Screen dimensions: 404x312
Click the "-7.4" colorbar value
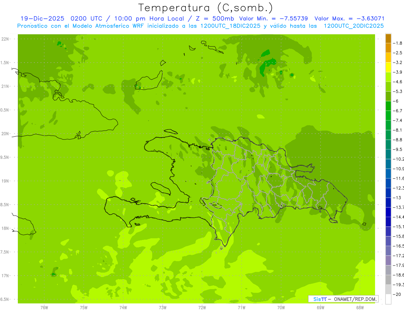pyautogui.click(x=398, y=120)
